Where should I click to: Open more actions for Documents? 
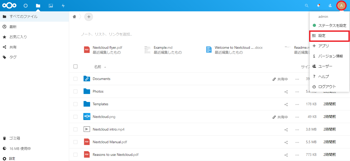(x=297, y=79)
